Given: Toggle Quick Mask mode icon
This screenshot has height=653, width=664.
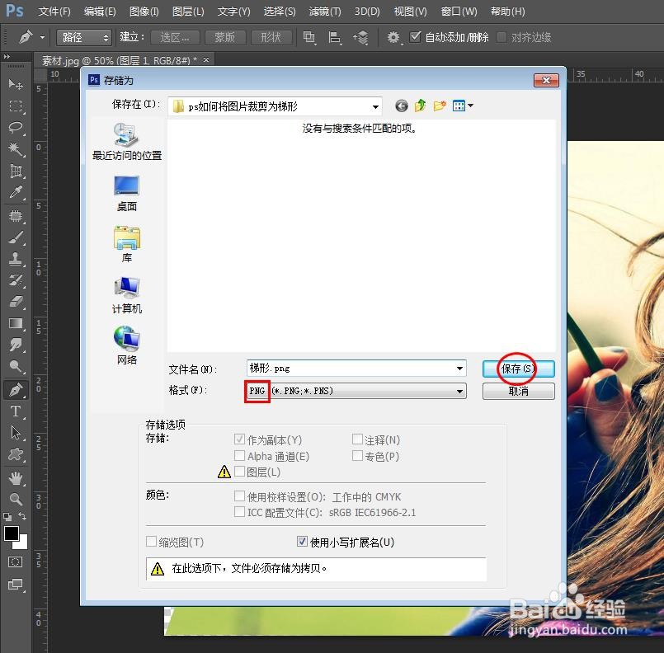Looking at the screenshot, I should coord(15,562).
